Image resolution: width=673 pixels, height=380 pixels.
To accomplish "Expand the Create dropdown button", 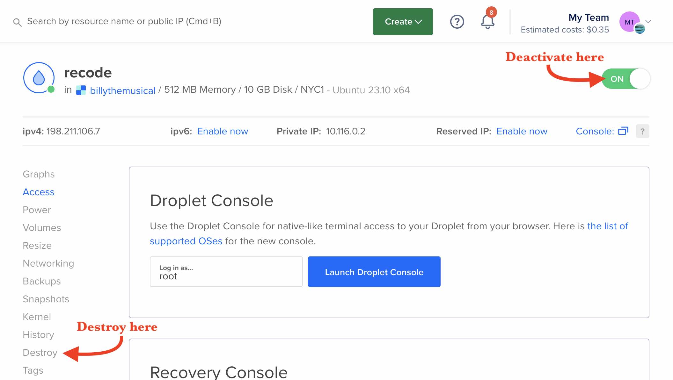I will pos(403,22).
